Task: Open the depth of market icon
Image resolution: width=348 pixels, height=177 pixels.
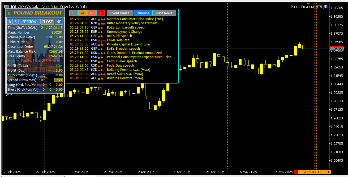Action: 13,6
